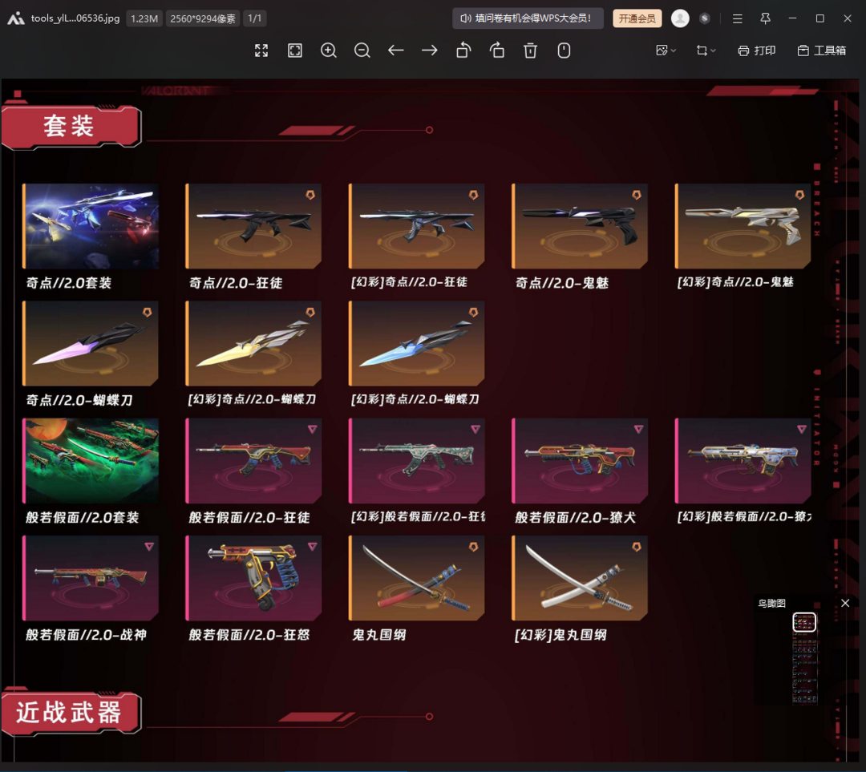Open the WPS survey banner 填问卷有机会得WPS大会员
Screen dimensions: 866x772
[528, 18]
